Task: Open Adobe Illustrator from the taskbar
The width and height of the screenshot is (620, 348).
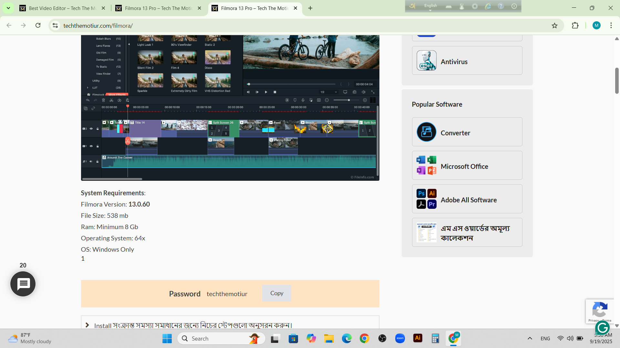Action: (418, 338)
